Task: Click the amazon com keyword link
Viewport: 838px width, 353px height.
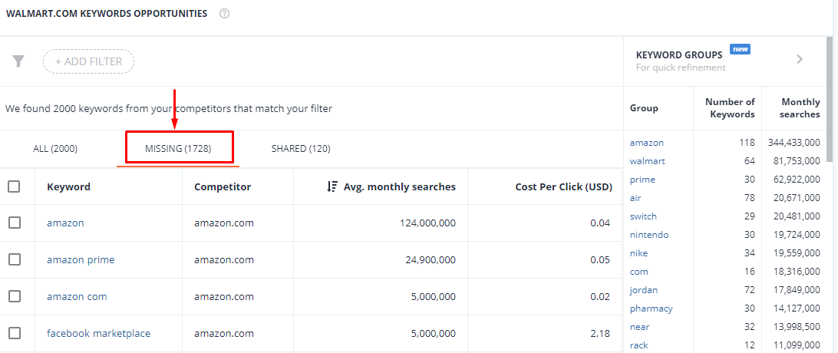Action: tap(77, 297)
